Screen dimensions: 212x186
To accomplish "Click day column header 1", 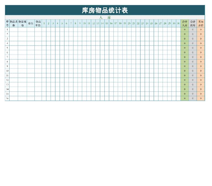I will (44, 23).
